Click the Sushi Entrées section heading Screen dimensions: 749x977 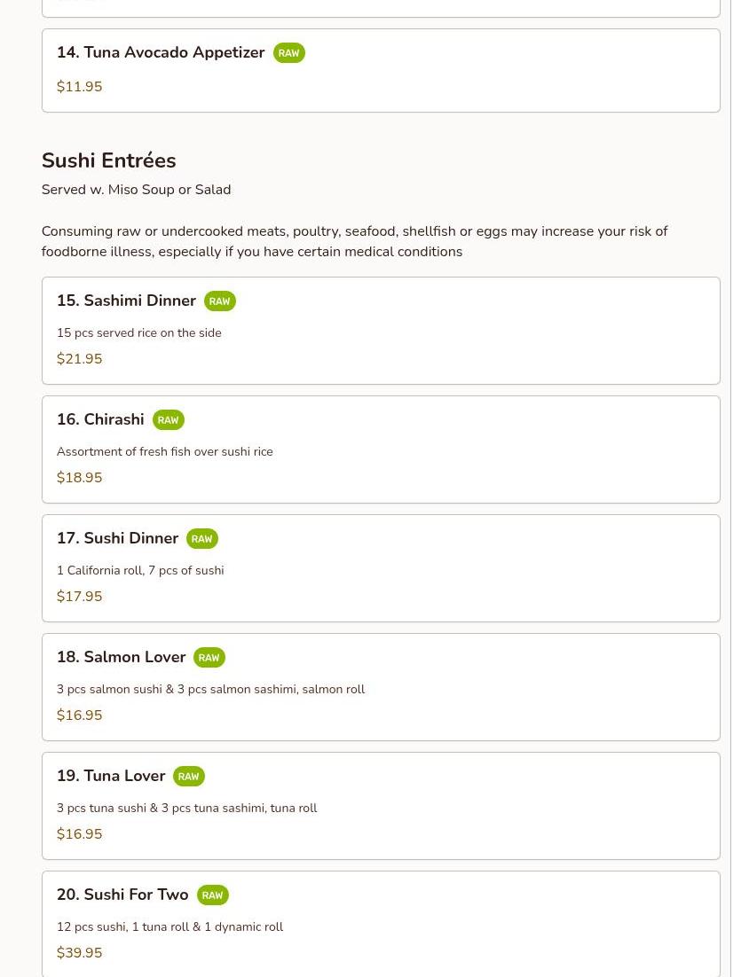click(x=108, y=160)
